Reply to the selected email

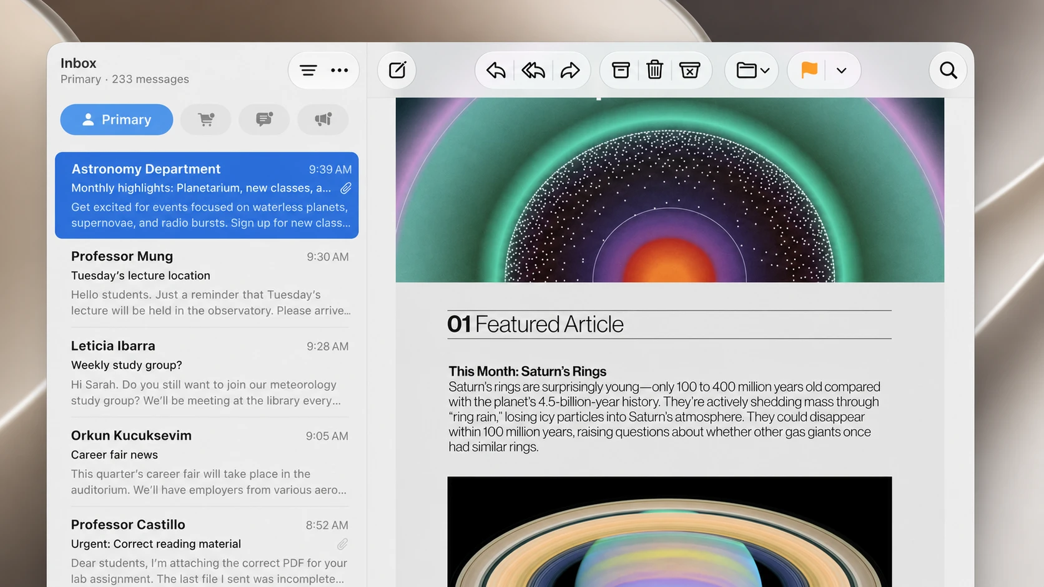pos(496,70)
